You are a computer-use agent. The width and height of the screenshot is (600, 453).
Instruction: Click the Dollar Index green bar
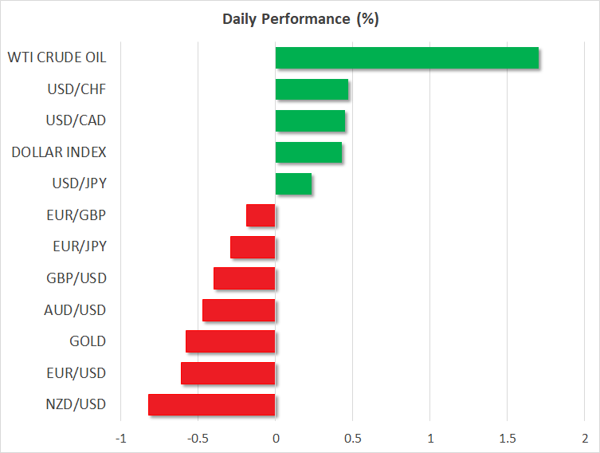point(308,152)
